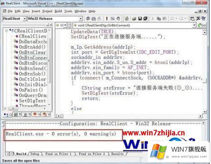
Task: Open the Insert menu
Action: (36, 11)
